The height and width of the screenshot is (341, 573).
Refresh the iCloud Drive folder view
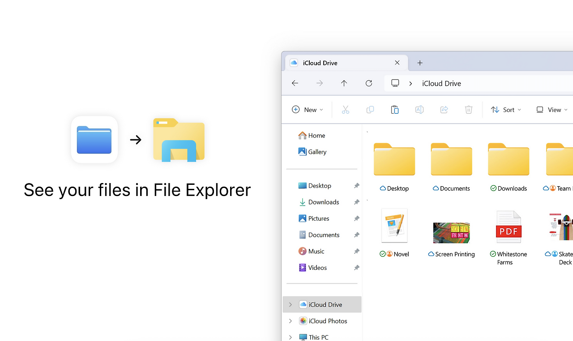[x=369, y=83]
